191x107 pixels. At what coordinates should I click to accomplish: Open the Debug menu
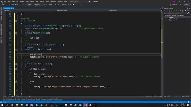tap(32, 1)
